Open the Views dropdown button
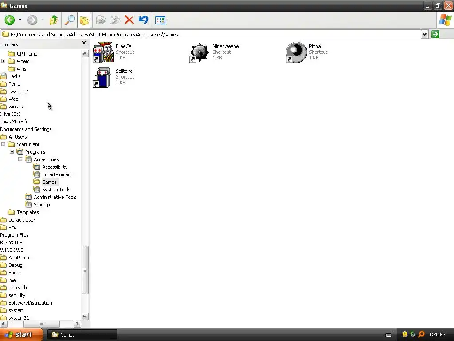Viewport: 454px width, 341px height. coord(162,20)
